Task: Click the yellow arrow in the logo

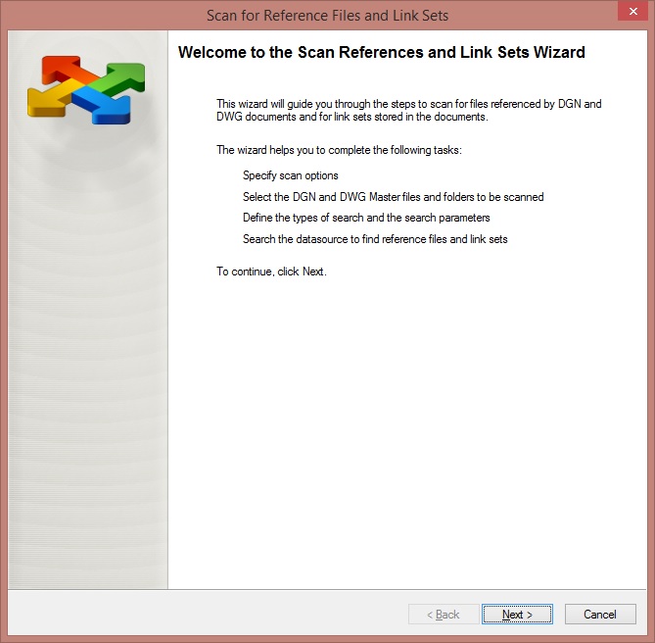Action: 52,99
